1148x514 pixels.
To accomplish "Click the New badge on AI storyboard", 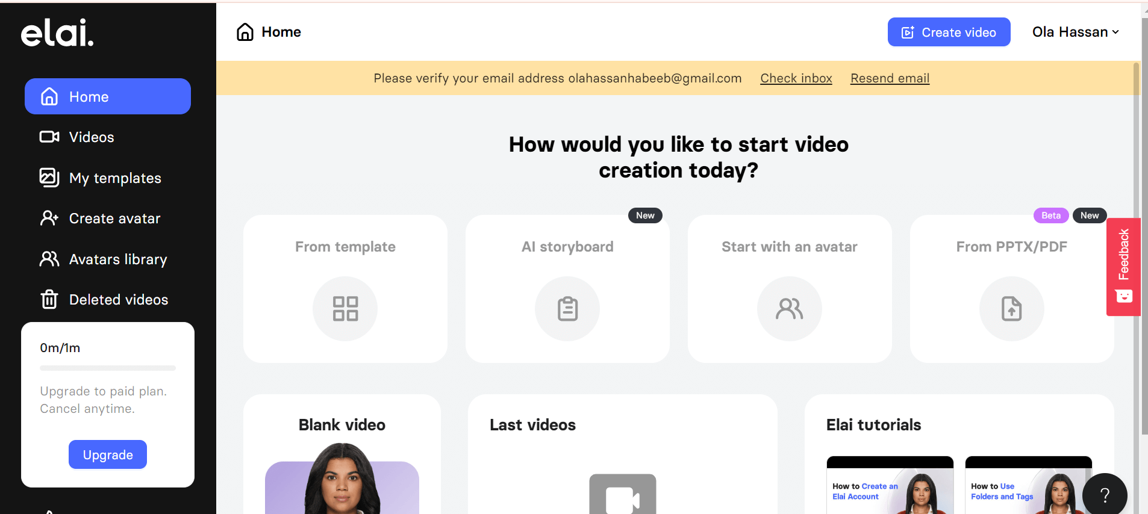I will pyautogui.click(x=645, y=215).
